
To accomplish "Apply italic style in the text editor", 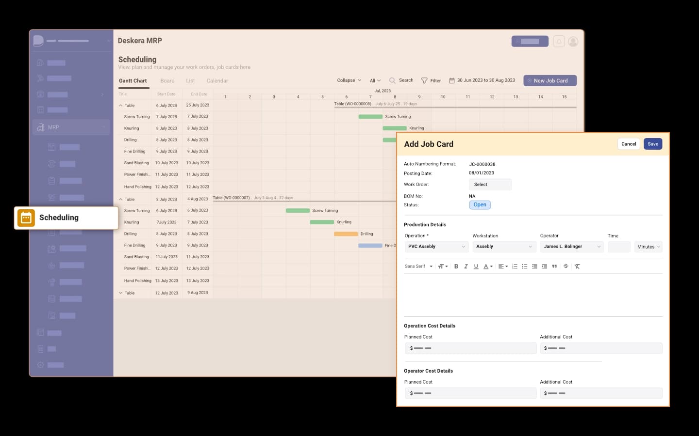I will click(x=466, y=266).
